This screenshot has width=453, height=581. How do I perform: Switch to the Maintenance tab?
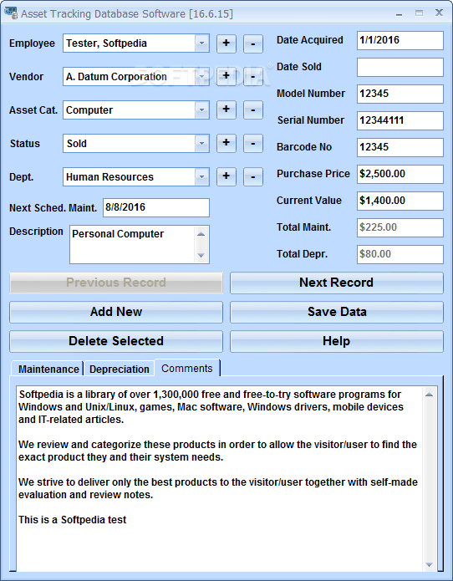(x=48, y=369)
